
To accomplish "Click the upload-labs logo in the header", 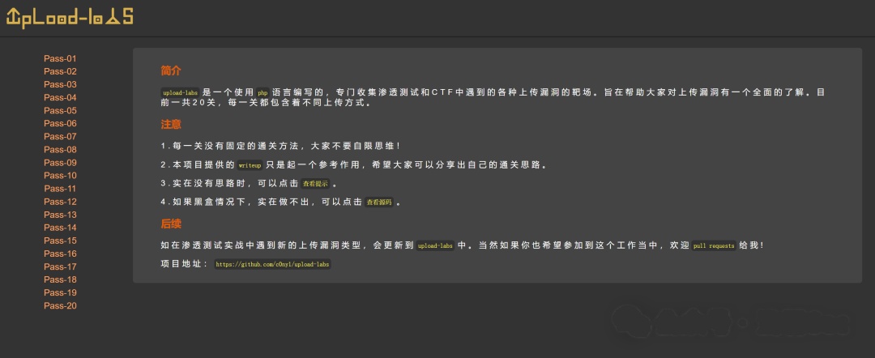I will 70,17.
